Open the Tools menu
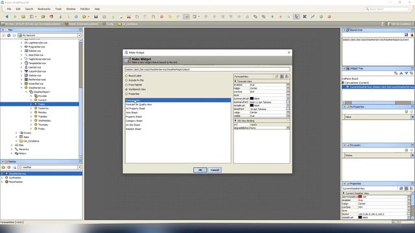The height and width of the screenshot is (233, 415). coord(58,9)
